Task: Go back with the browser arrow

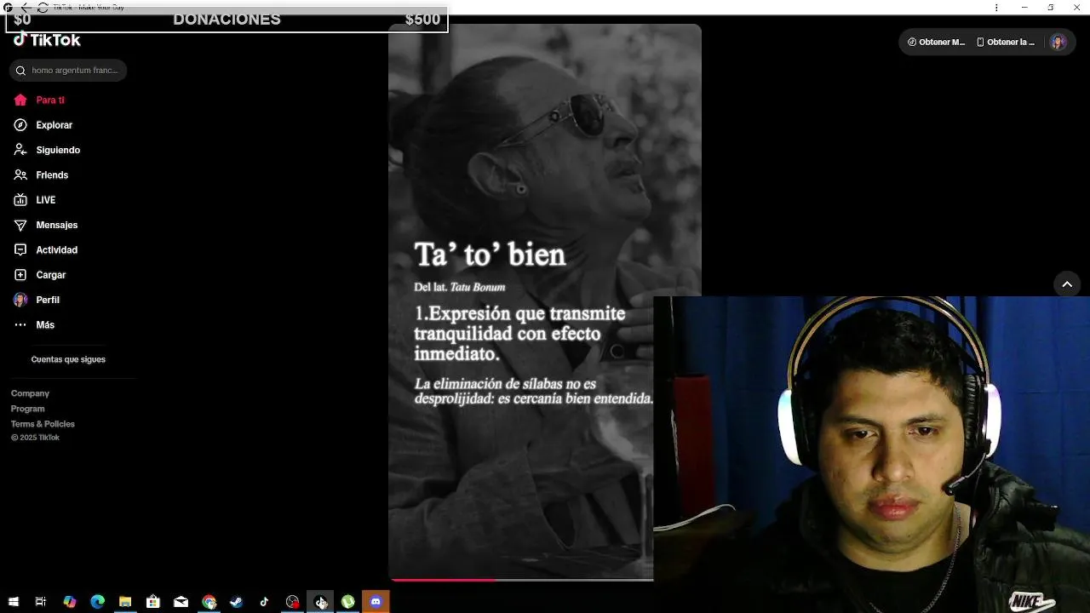Action: (25, 8)
